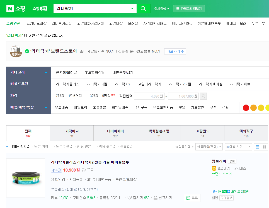Select the 해외직구 tab

click(246, 133)
